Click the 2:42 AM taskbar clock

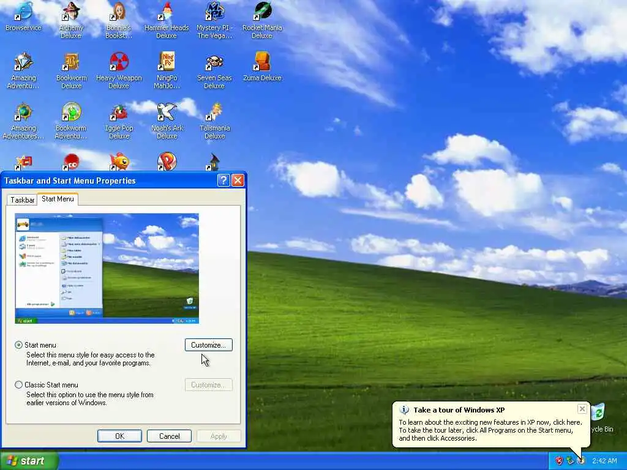click(604, 461)
